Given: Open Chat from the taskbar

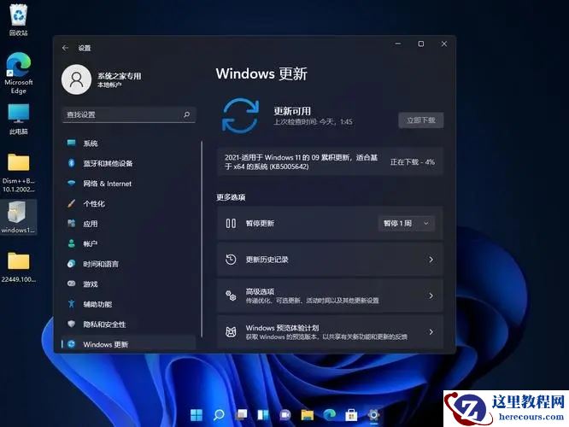Looking at the screenshot, I should [x=285, y=415].
